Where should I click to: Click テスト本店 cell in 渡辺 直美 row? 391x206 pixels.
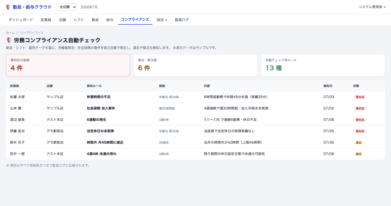(x=55, y=120)
